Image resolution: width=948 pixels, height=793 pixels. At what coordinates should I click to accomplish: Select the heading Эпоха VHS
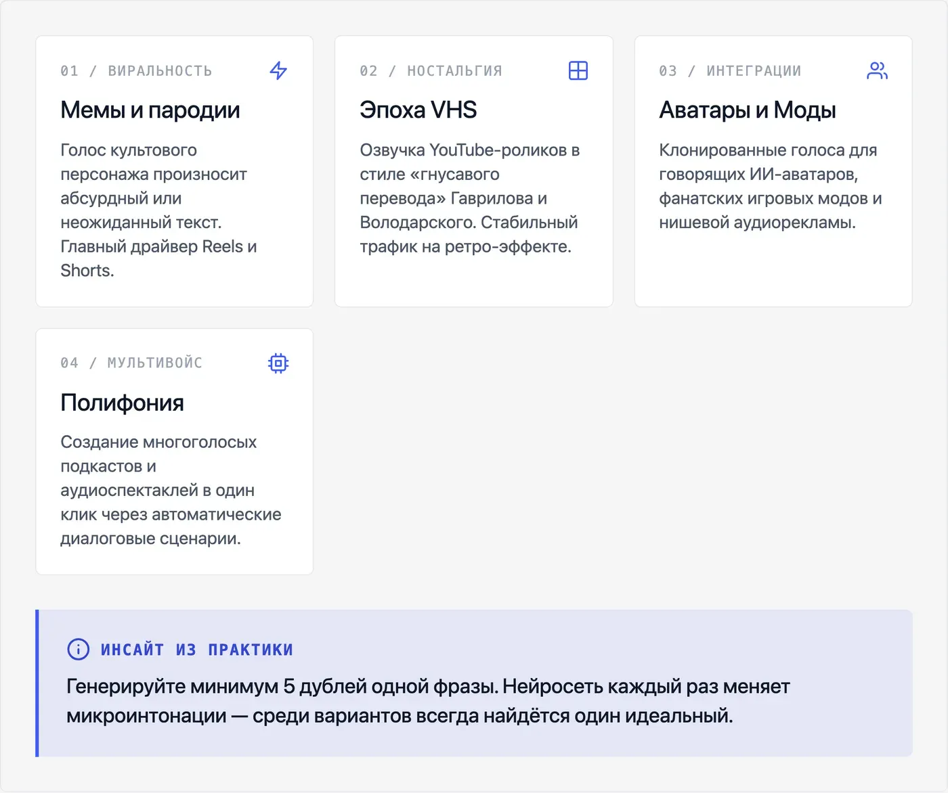click(418, 110)
